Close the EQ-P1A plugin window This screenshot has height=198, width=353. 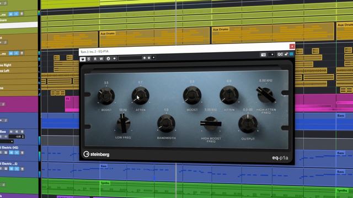pyautogui.click(x=292, y=46)
